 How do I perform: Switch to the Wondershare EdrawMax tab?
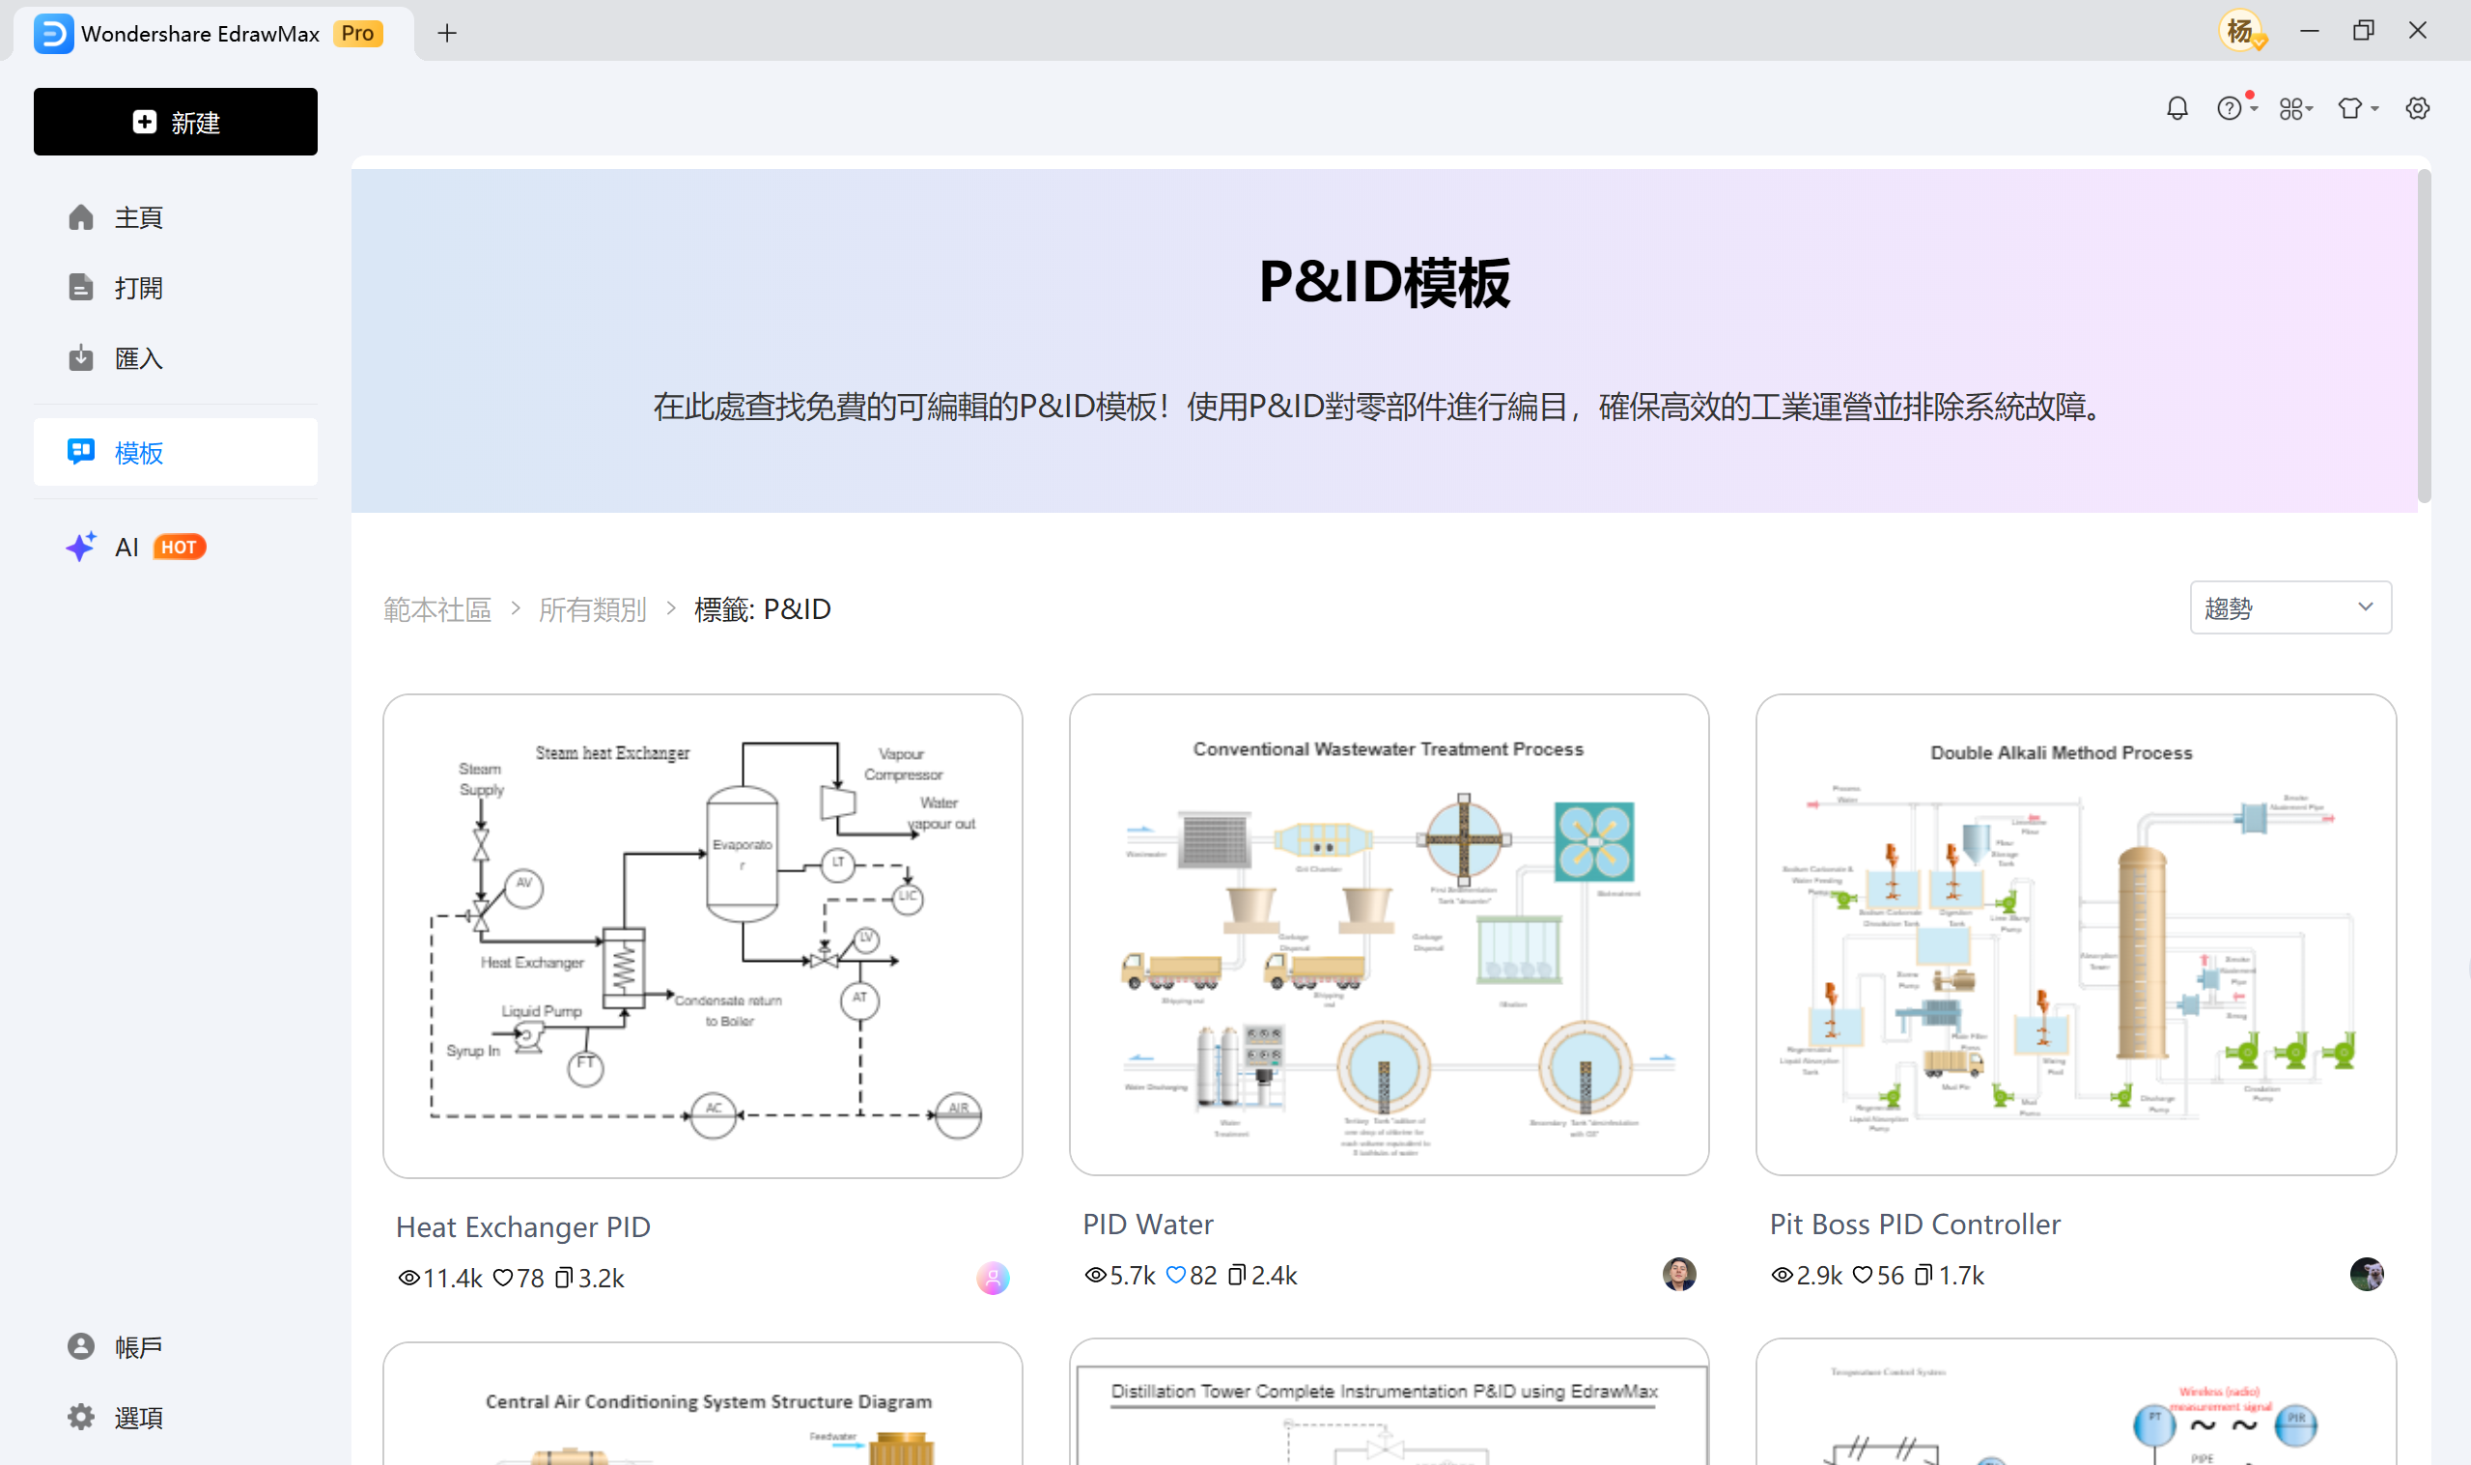pyautogui.click(x=203, y=33)
